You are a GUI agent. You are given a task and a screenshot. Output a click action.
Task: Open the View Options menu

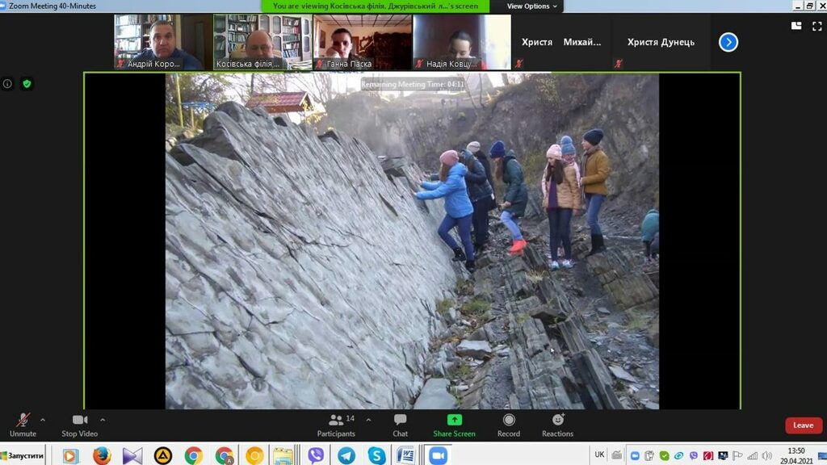[531, 6]
